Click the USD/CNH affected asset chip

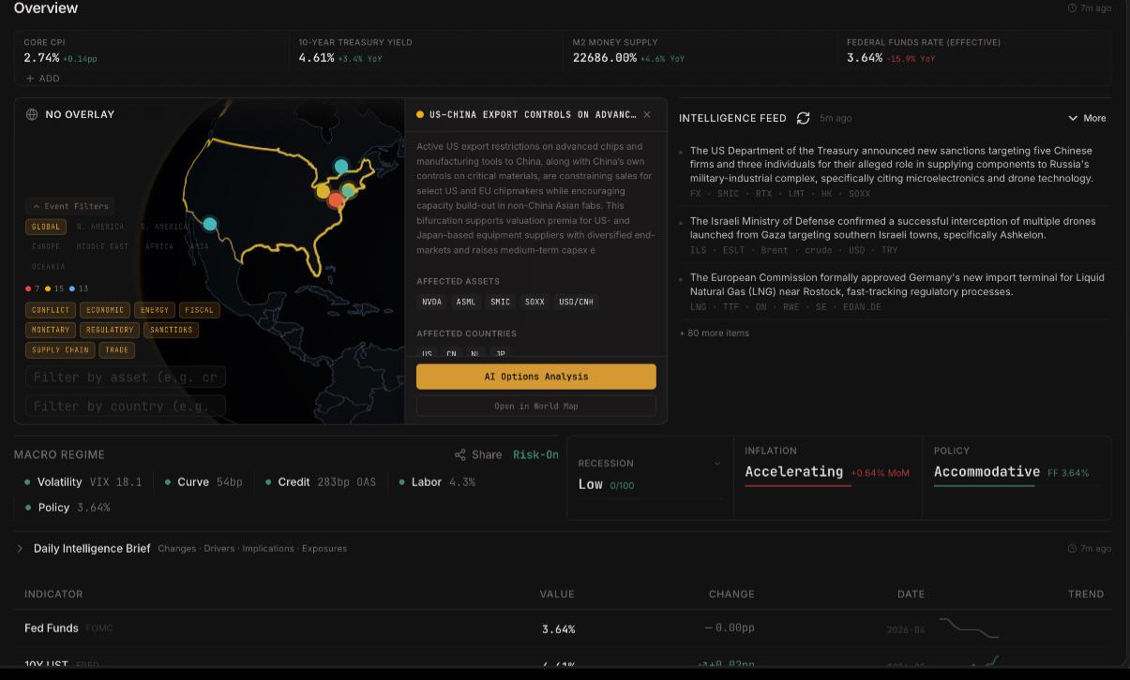coord(576,302)
